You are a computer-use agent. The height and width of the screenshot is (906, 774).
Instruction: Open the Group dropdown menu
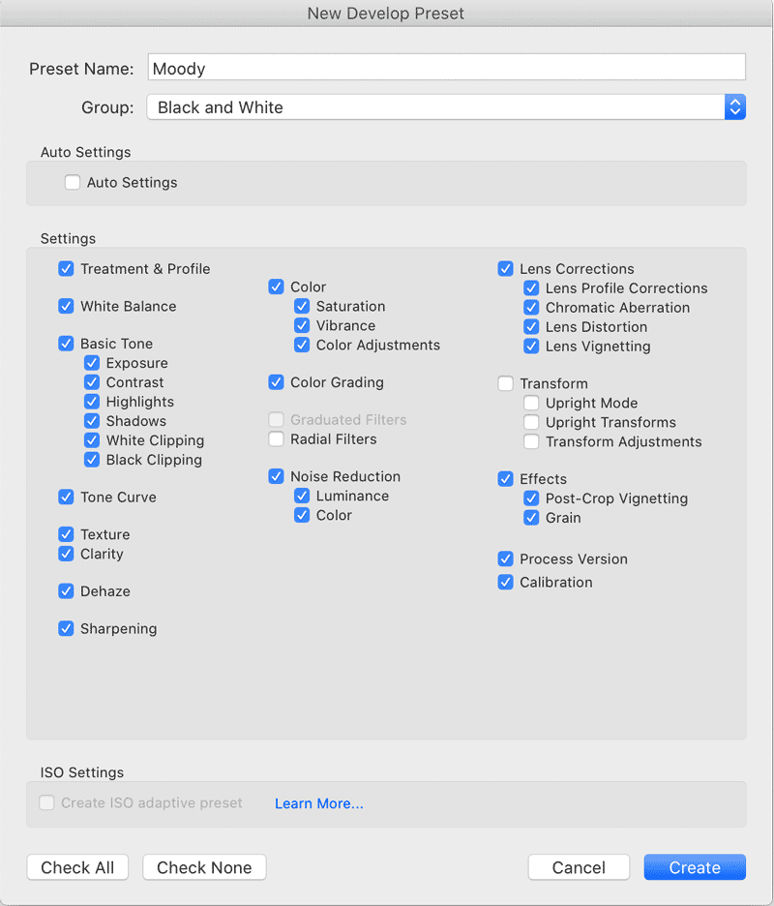(446, 107)
